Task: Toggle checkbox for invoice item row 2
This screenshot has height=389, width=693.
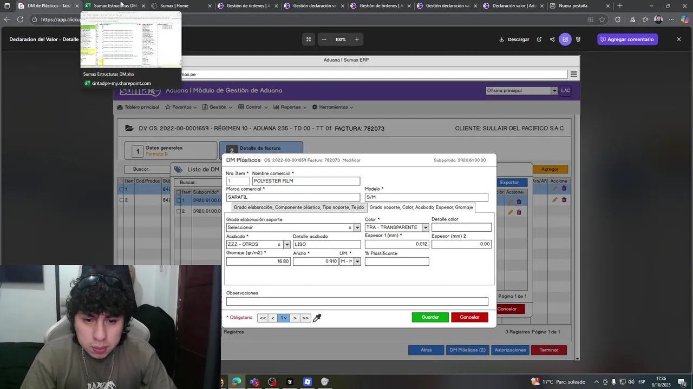Action: tap(122, 200)
